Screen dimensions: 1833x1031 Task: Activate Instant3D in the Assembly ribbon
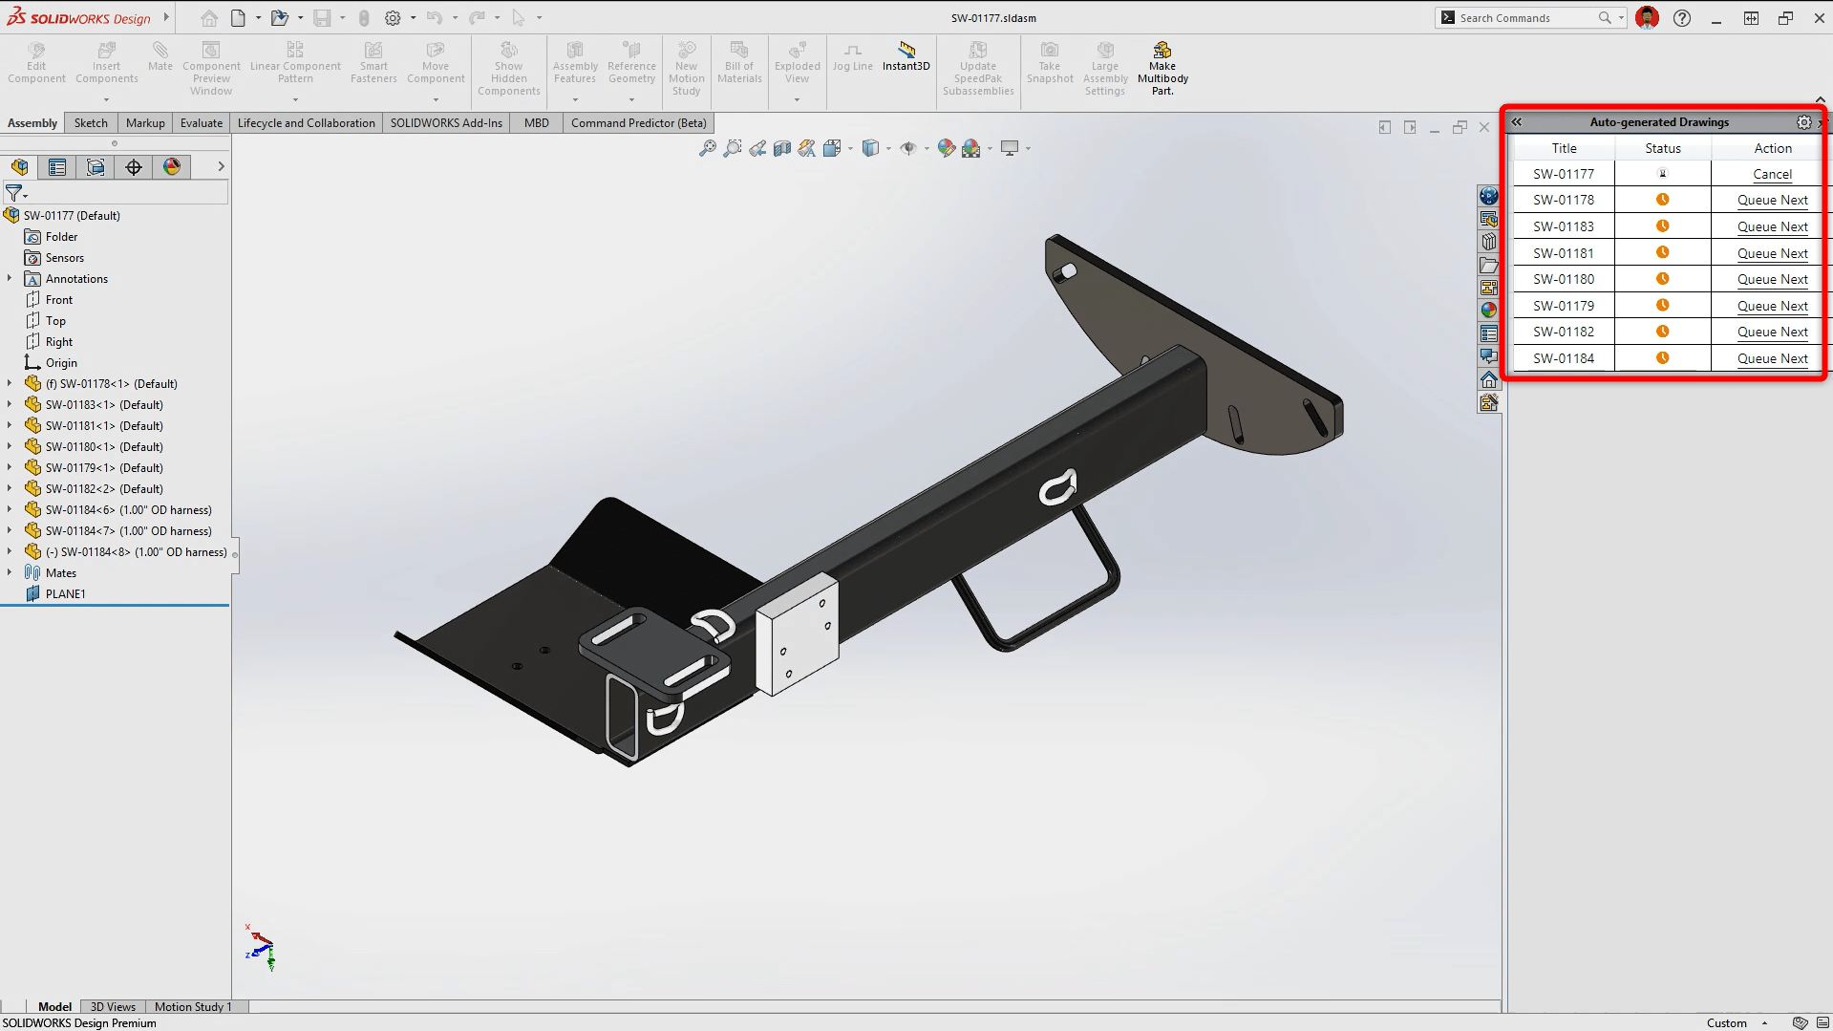pyautogui.click(x=906, y=55)
